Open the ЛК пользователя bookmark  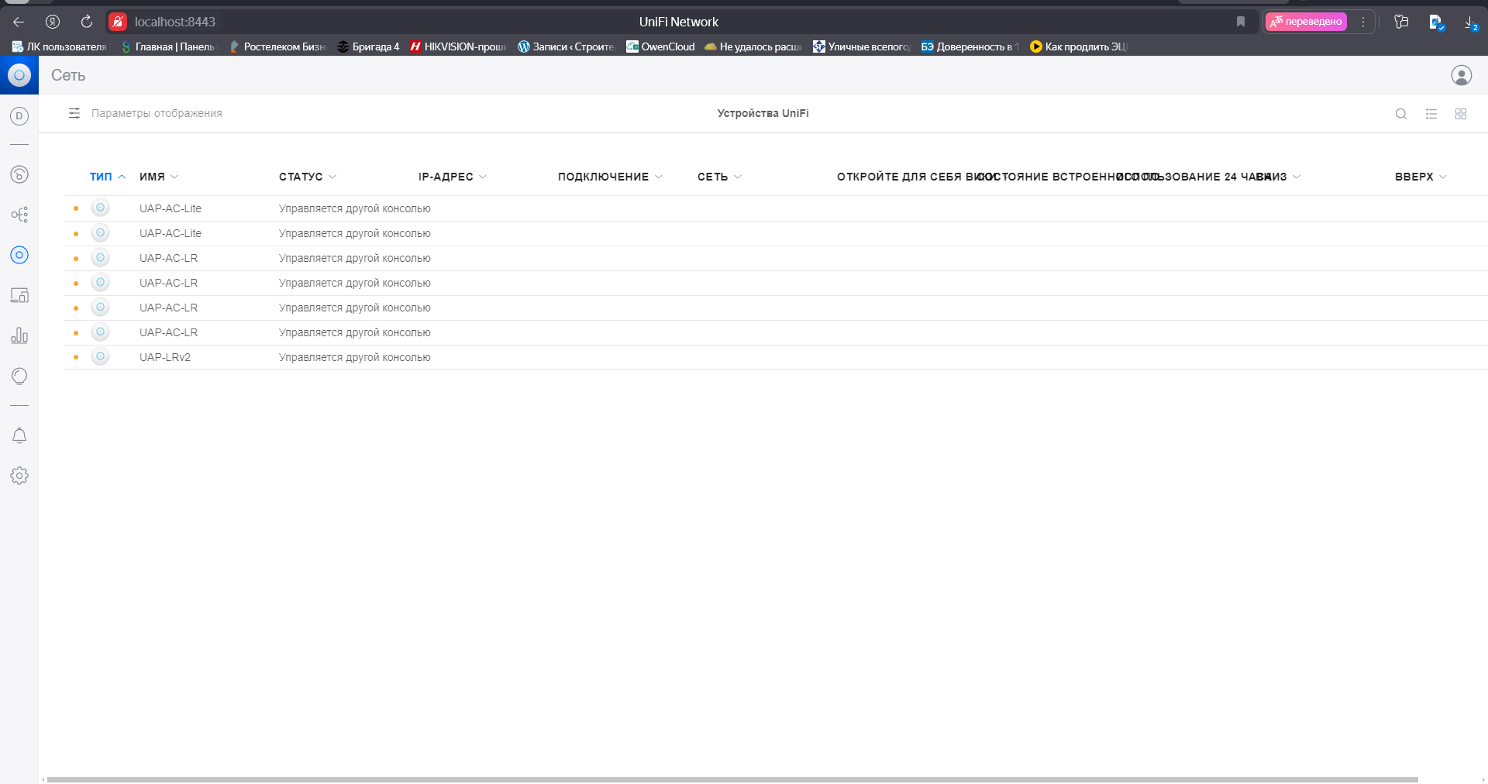point(59,46)
